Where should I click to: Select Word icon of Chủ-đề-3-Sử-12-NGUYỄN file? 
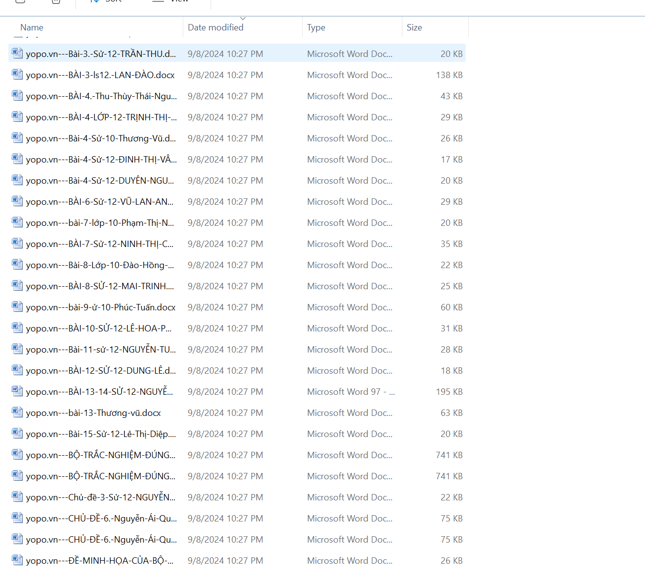click(x=17, y=497)
